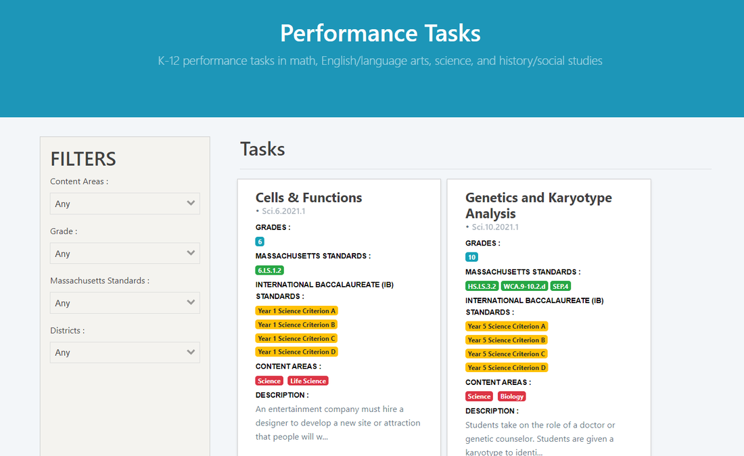Click Science tag in Cells & Functions card

pos(269,381)
